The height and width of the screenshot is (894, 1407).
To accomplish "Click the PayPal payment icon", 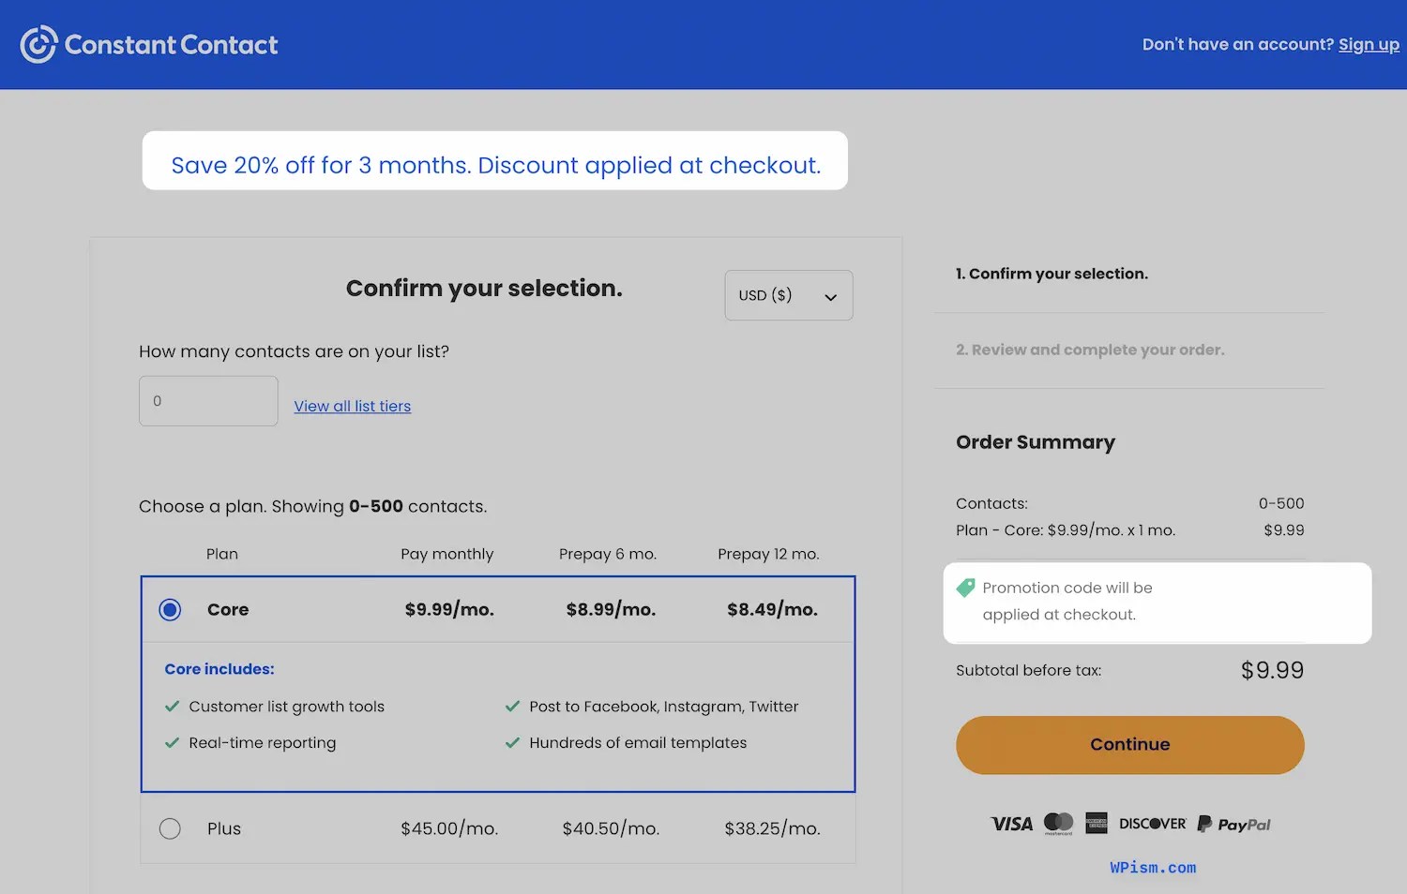I will (1233, 824).
